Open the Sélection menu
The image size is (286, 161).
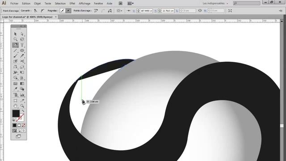[60, 4]
